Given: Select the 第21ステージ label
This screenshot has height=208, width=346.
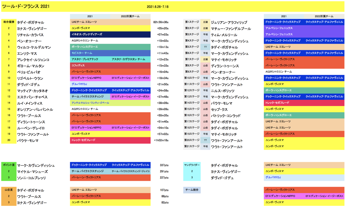Looking at the screenshot, I should (x=192, y=146).
